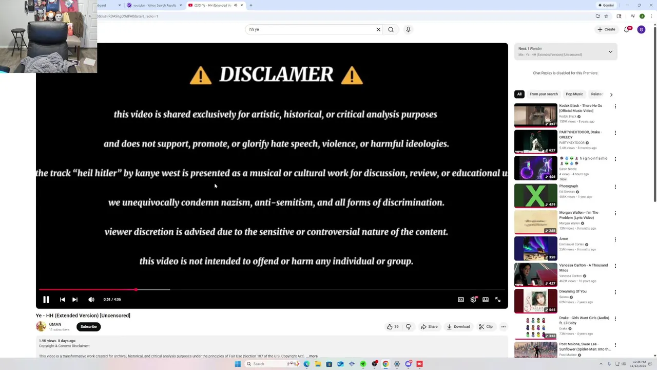The image size is (657, 370).
Task: Open Windows Start menu
Action: [x=238, y=364]
